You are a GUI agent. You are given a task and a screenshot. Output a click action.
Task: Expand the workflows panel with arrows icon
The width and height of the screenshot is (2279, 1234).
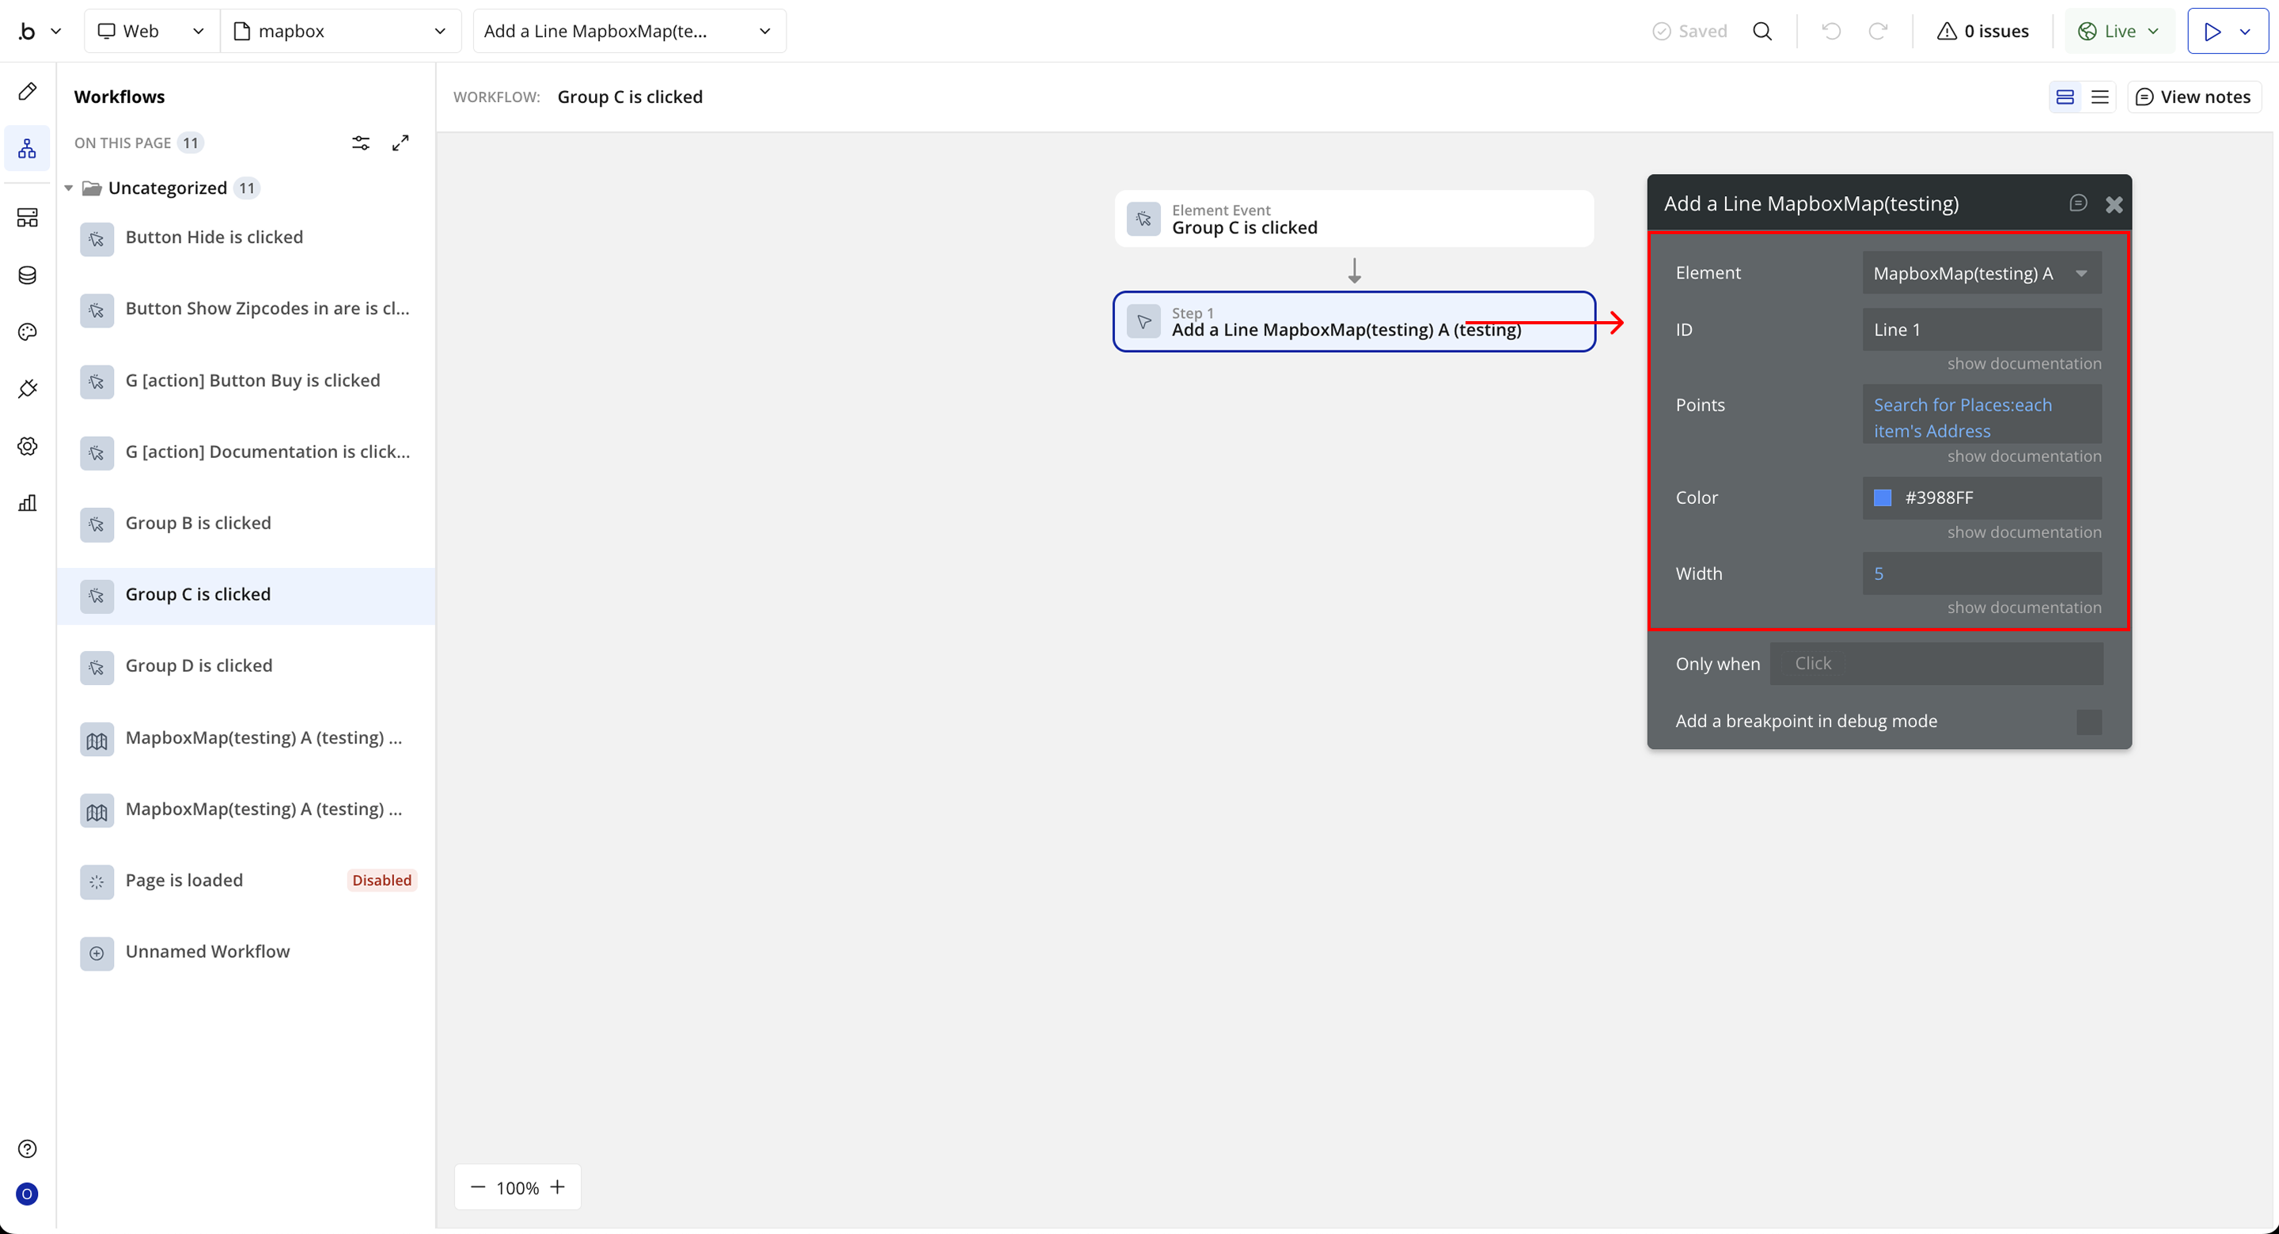point(400,142)
